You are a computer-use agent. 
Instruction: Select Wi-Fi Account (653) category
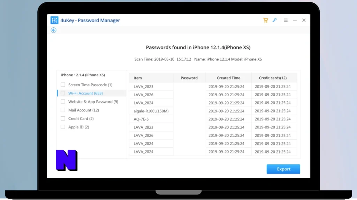click(85, 93)
